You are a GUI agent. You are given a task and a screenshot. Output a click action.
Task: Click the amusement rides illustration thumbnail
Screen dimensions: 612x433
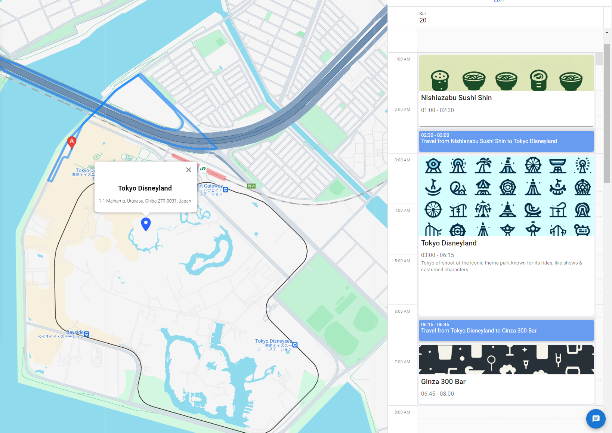click(x=506, y=196)
